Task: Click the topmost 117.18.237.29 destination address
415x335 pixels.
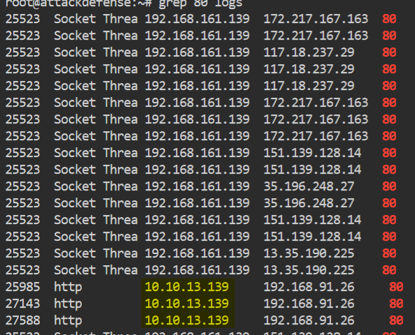Action: (309, 52)
